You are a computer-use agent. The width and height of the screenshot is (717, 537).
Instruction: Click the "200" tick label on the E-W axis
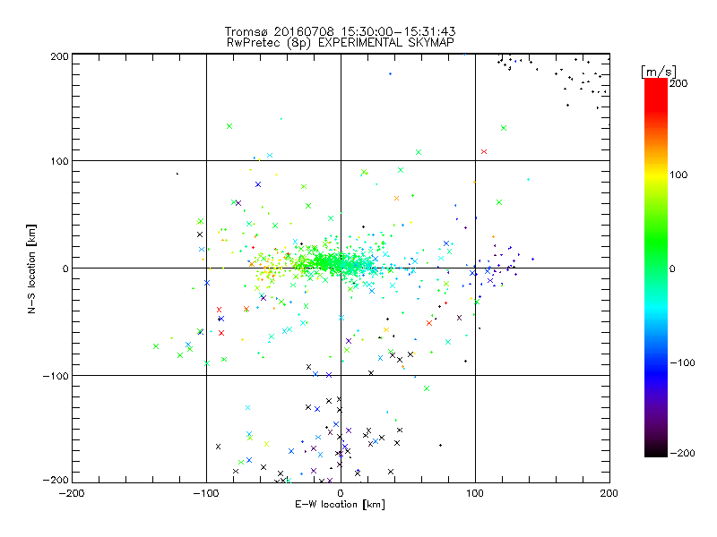pos(609,493)
